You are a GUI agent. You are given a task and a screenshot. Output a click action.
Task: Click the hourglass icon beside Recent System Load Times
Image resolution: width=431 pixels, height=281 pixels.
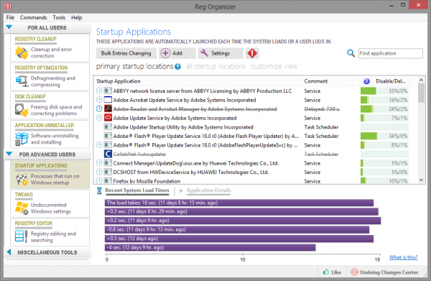click(x=99, y=190)
